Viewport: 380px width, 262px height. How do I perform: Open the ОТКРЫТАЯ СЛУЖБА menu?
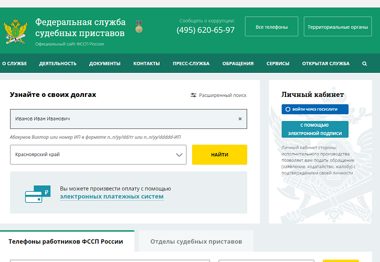326,63
